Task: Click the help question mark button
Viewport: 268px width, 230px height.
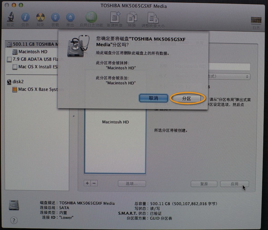Action: pos(14,220)
